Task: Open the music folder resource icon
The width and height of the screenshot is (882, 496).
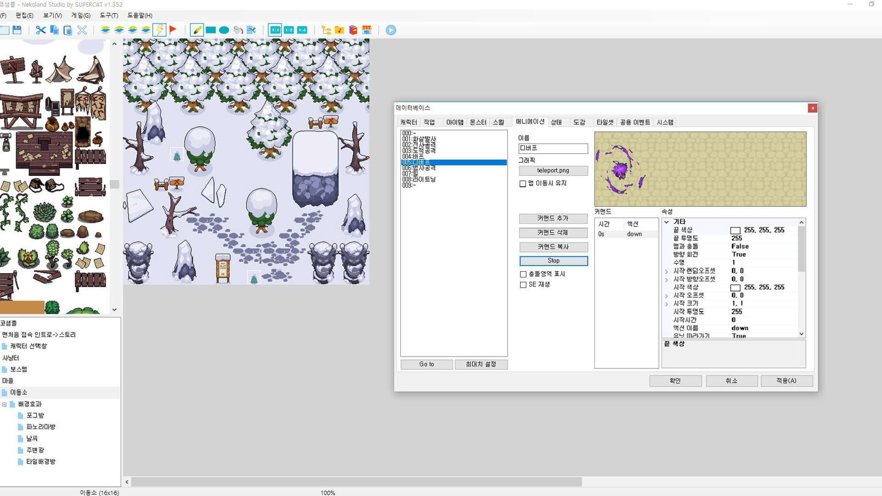Action: pyautogui.click(x=339, y=30)
